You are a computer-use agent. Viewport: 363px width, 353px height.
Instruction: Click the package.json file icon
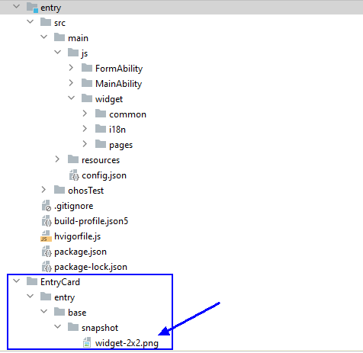coord(47,252)
